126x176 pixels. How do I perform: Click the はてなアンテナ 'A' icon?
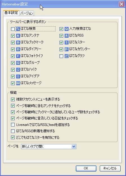(18, 36)
